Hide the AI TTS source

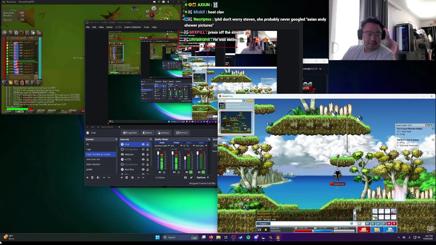143,159
